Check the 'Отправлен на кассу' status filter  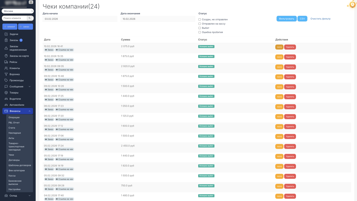point(200,24)
